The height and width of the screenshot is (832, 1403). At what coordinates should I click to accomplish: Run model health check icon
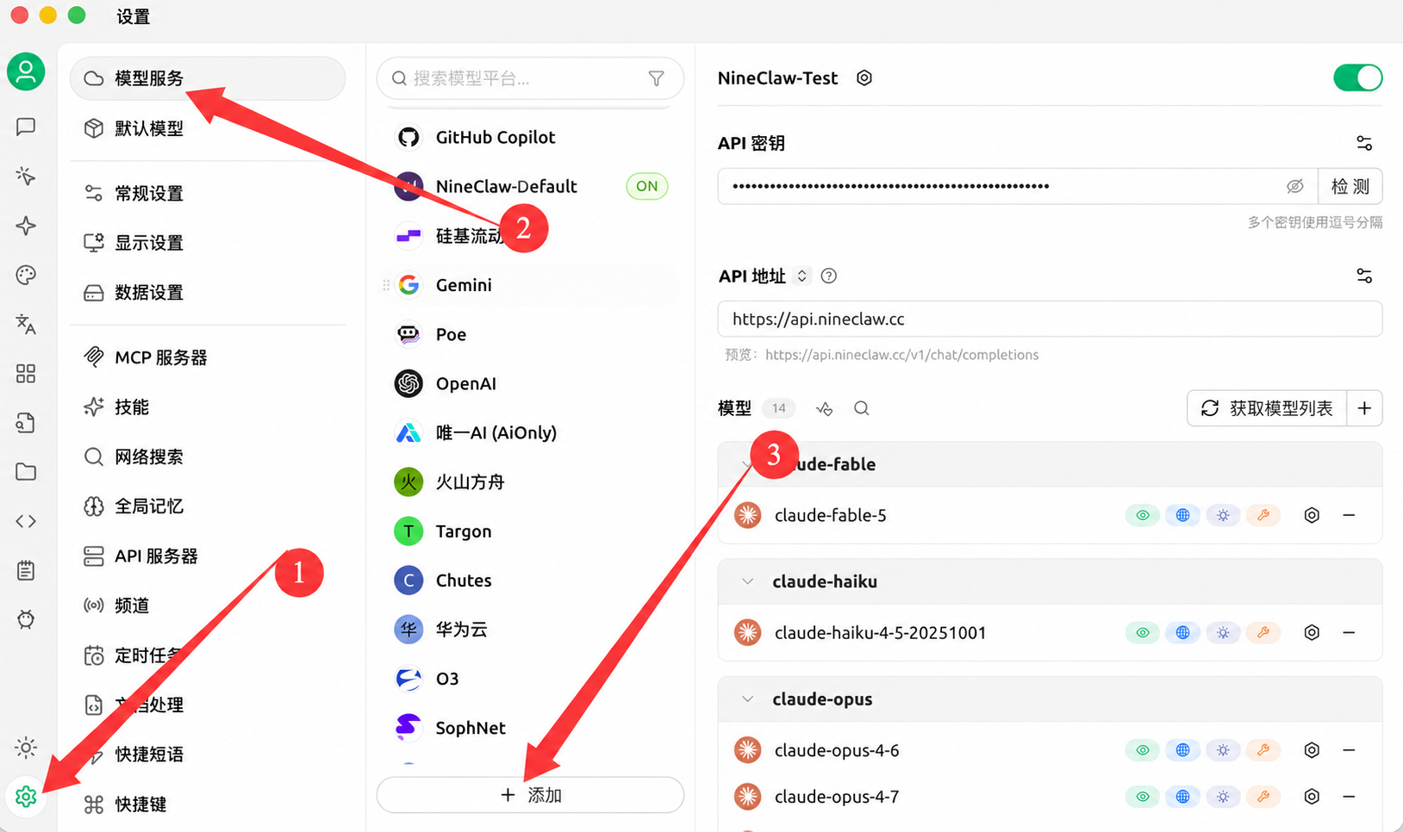tap(824, 408)
